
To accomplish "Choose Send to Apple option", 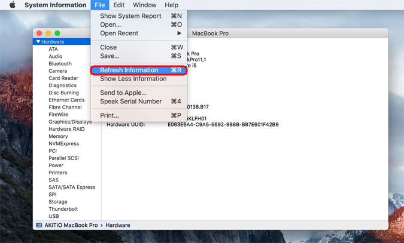I will point(123,93).
